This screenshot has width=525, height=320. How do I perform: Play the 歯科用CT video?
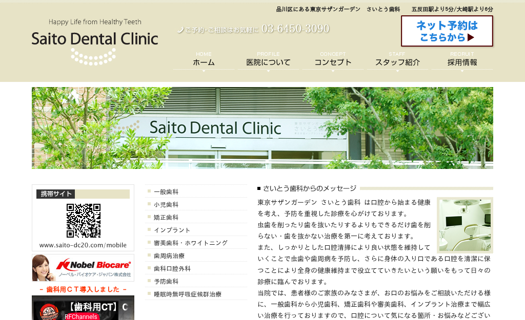[x=83, y=308]
